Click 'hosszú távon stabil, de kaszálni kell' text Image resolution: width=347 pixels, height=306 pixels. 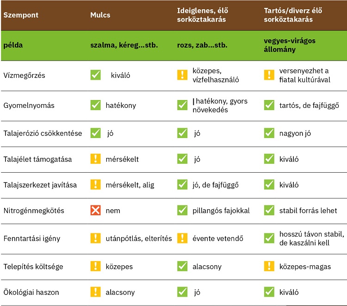pos(311,238)
